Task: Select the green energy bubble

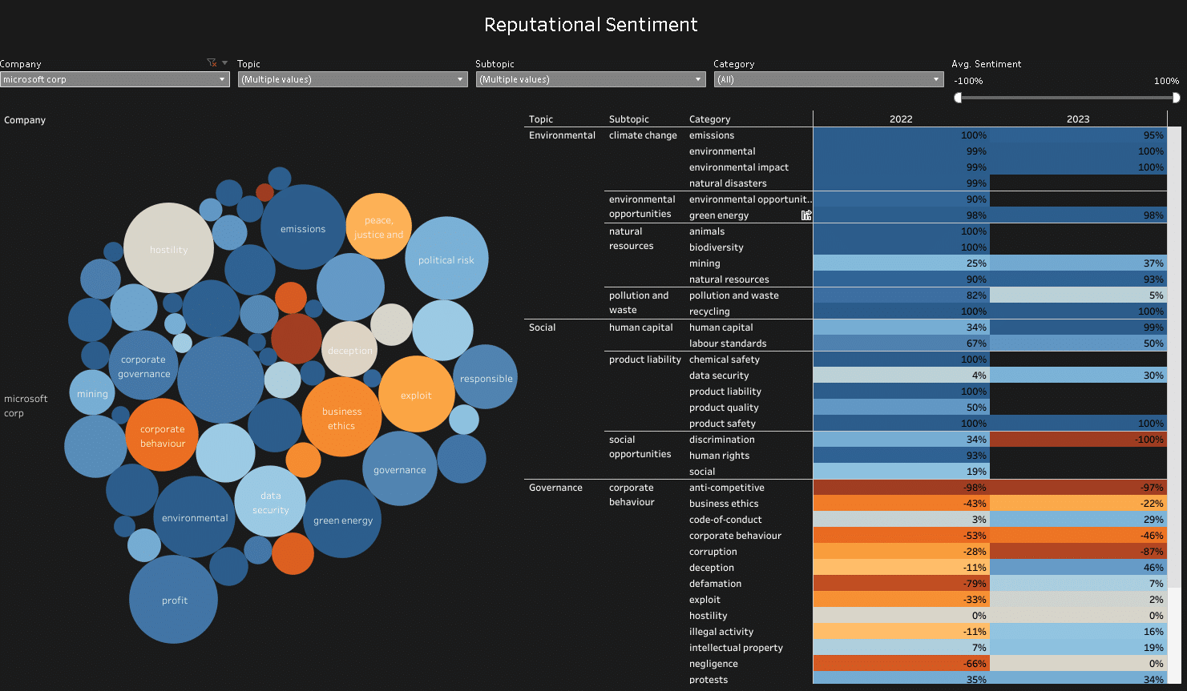Action: [343, 519]
